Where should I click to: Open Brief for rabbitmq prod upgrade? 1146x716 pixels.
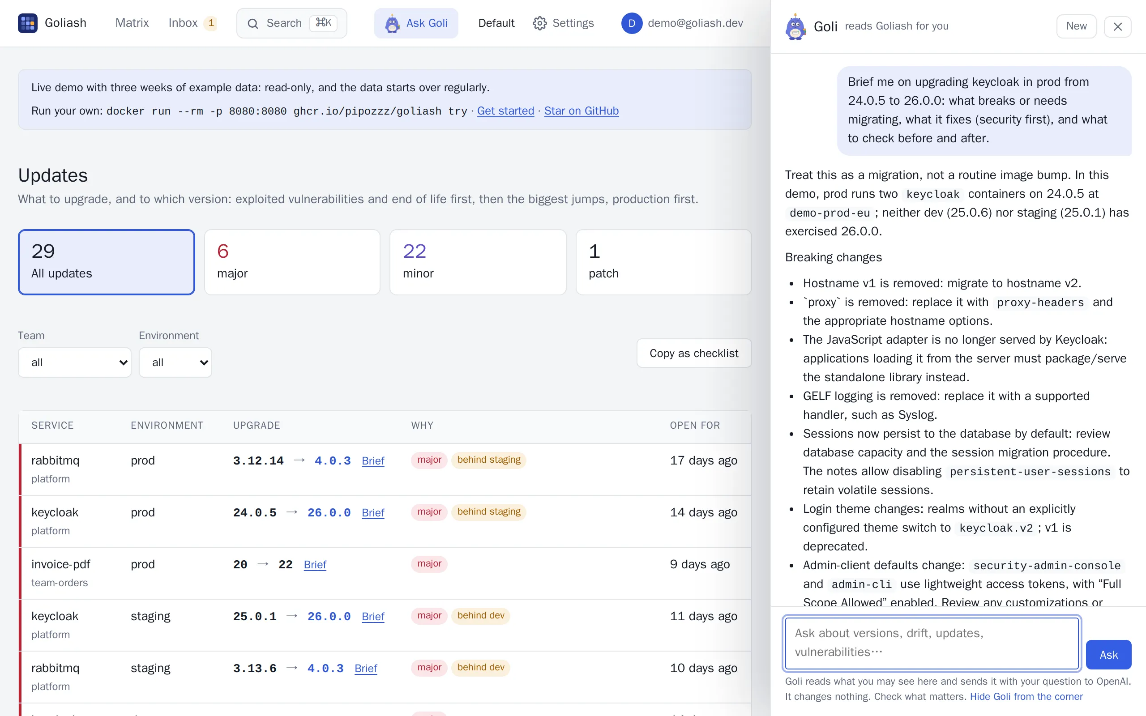[x=373, y=461]
